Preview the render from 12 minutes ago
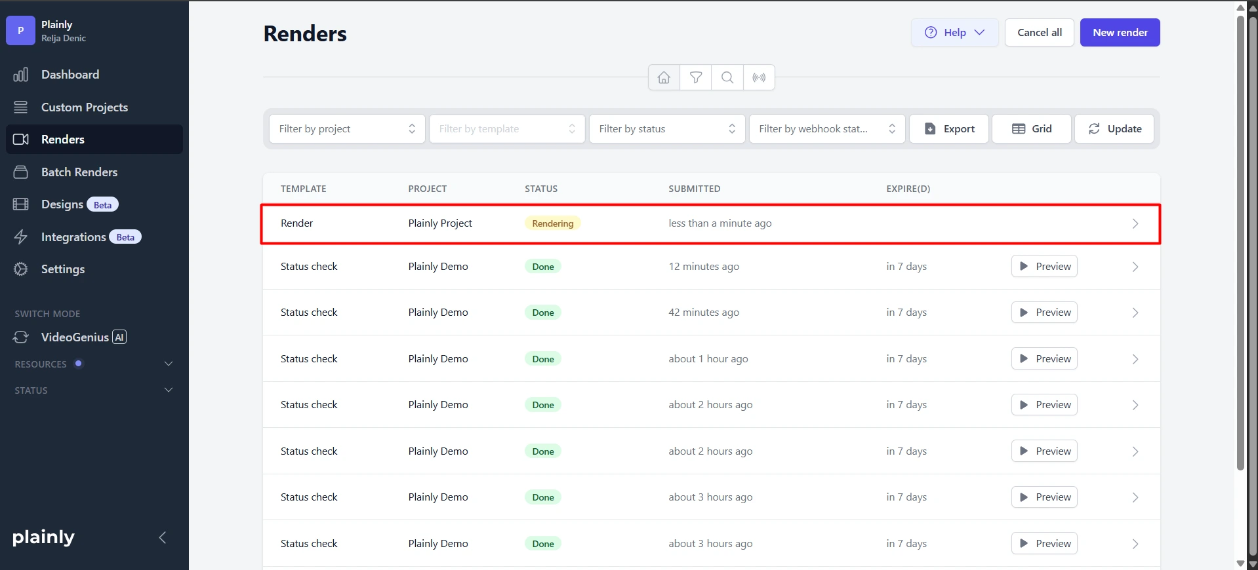This screenshot has height=570, width=1258. (x=1044, y=266)
